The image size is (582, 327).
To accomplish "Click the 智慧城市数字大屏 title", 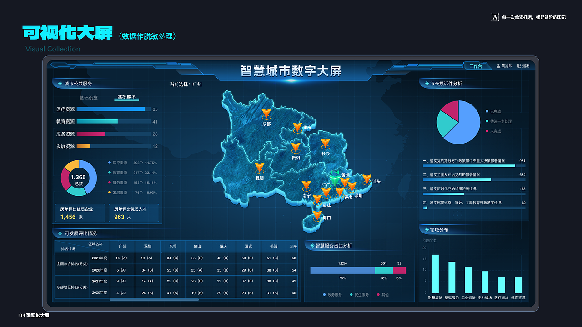I will [x=291, y=71].
